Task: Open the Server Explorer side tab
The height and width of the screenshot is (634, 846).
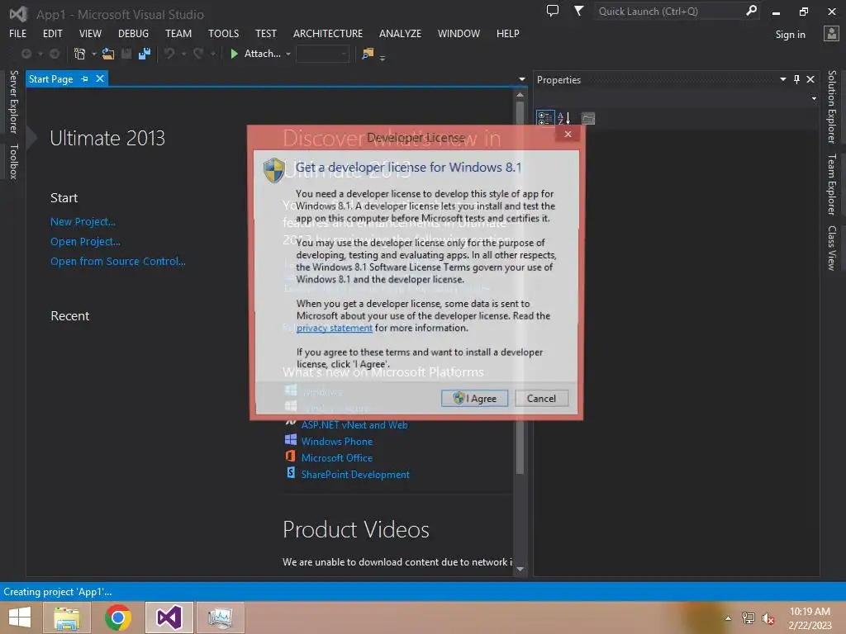Action: coord(13,102)
